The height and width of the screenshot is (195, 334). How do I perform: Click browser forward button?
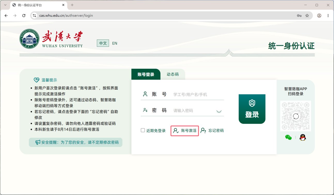[15, 15]
